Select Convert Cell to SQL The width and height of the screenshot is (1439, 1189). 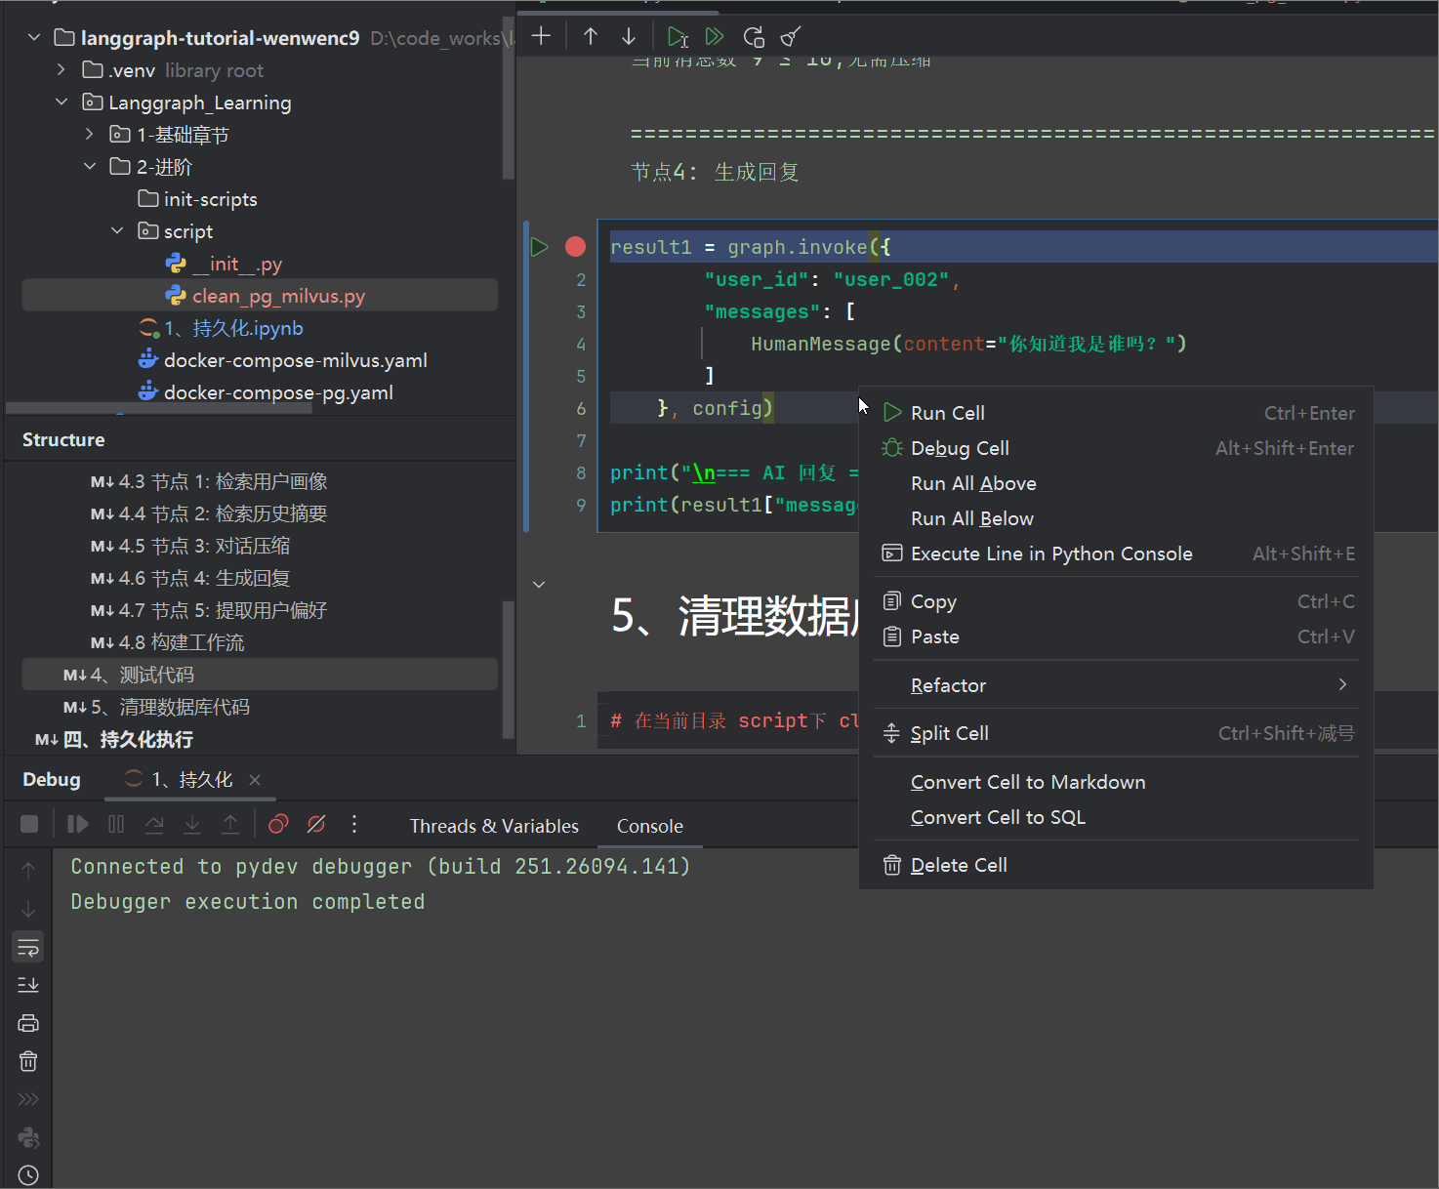click(1116, 817)
